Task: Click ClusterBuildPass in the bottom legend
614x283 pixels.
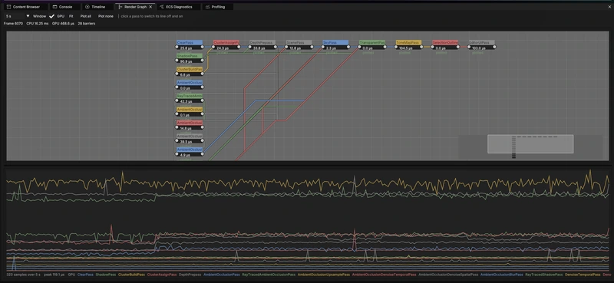Action: [x=131, y=275]
